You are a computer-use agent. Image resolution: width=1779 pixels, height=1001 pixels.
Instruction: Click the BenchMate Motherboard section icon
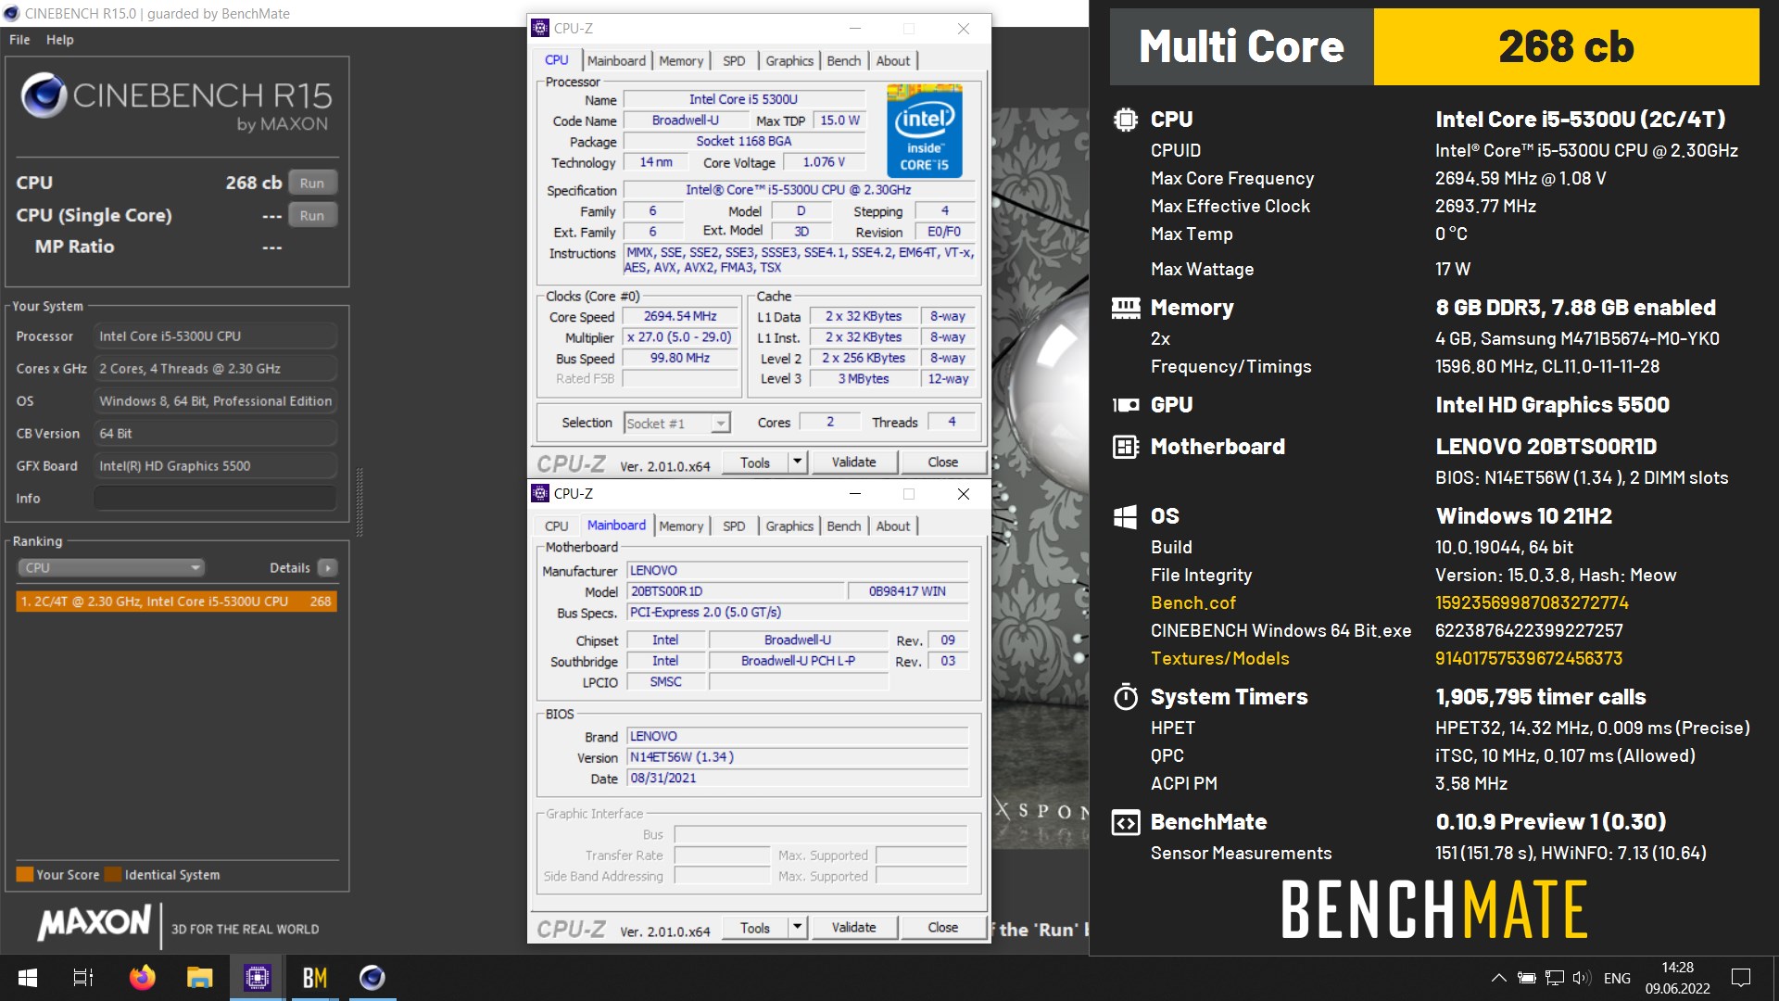pyautogui.click(x=1126, y=447)
